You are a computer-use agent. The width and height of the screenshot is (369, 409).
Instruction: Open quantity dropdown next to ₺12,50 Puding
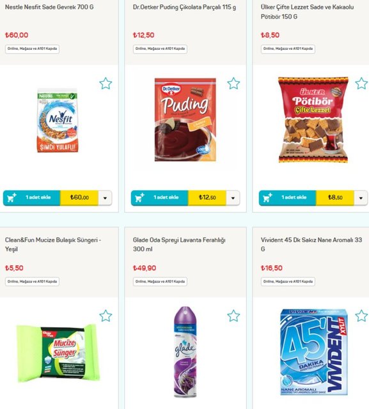[x=233, y=197]
